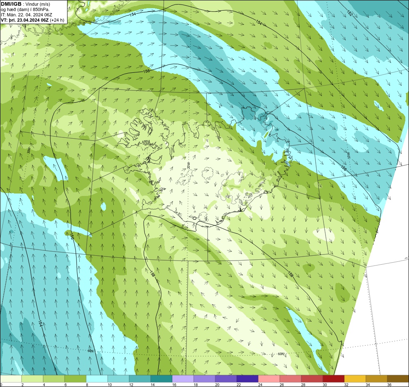Click the 6–8 m/s olive green swatch
The height and width of the screenshot is (387, 409).
(x=75, y=379)
